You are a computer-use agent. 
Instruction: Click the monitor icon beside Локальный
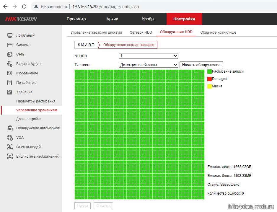tap(10, 35)
